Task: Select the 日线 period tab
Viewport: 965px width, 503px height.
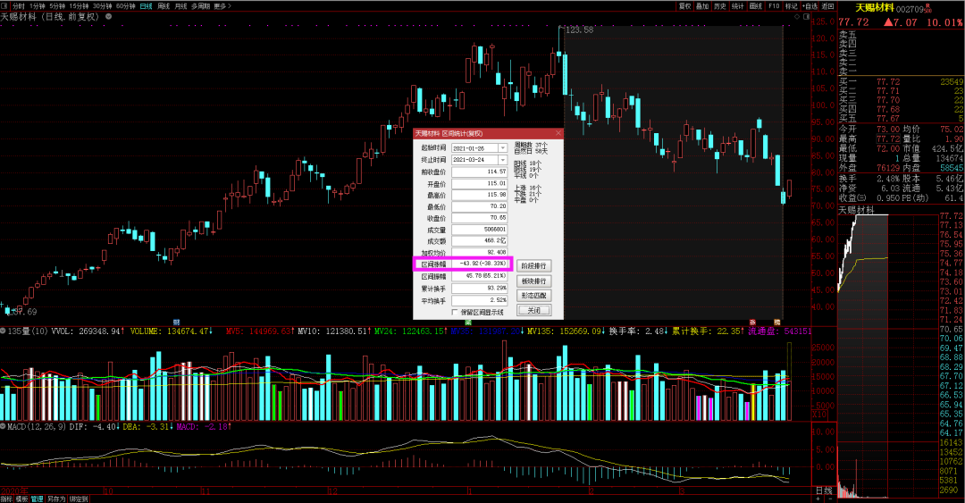Action: point(146,6)
